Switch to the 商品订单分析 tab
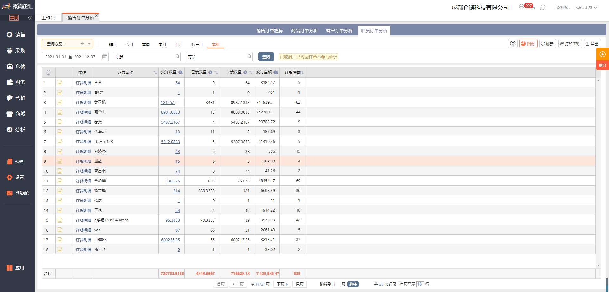The height and width of the screenshot is (292, 609). (x=304, y=31)
